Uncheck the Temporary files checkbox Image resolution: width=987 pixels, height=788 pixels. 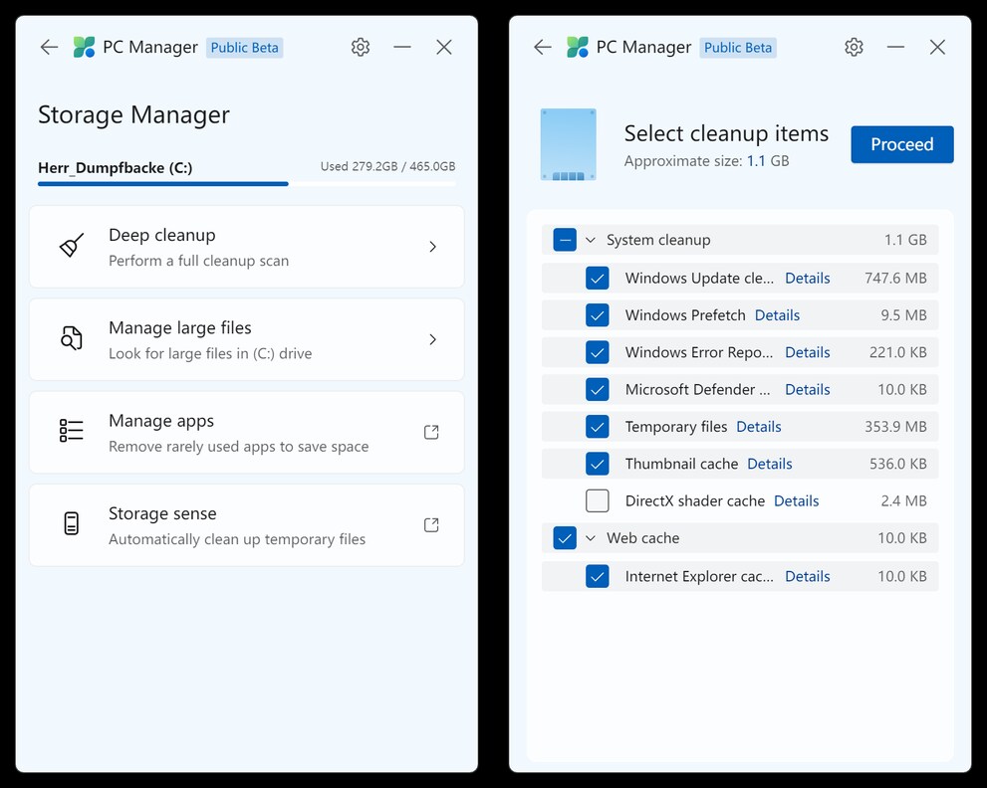pyautogui.click(x=598, y=427)
